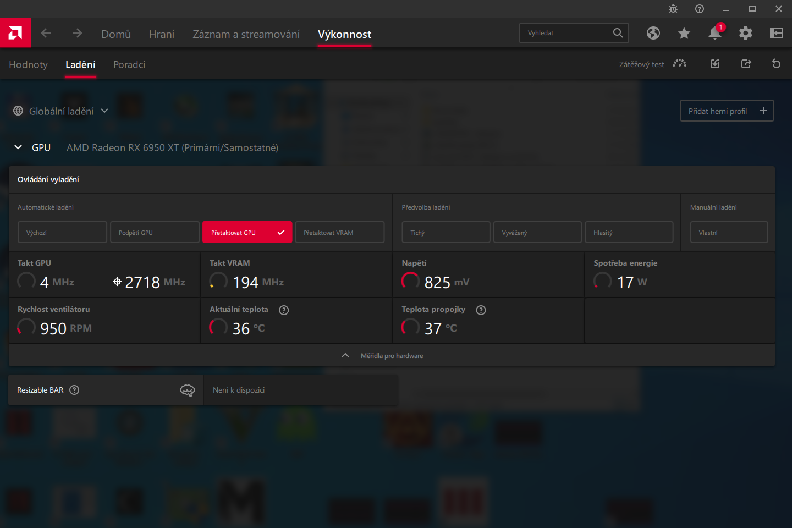Open the Hraní tab

point(162,34)
